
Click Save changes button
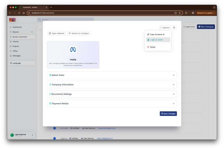[168, 114]
